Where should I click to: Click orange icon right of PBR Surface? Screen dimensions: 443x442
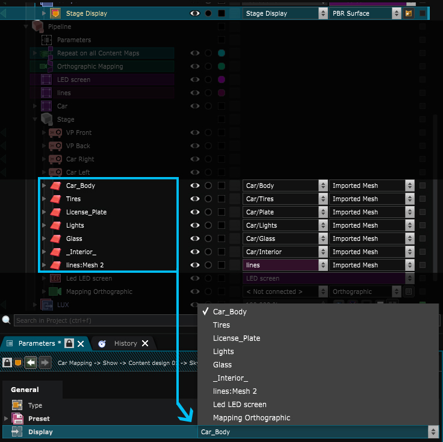(409, 13)
